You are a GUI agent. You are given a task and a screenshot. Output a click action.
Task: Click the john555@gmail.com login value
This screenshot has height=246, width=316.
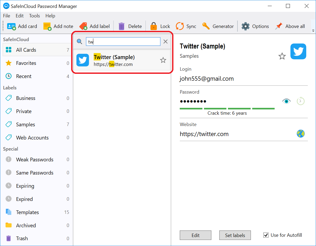point(207,79)
